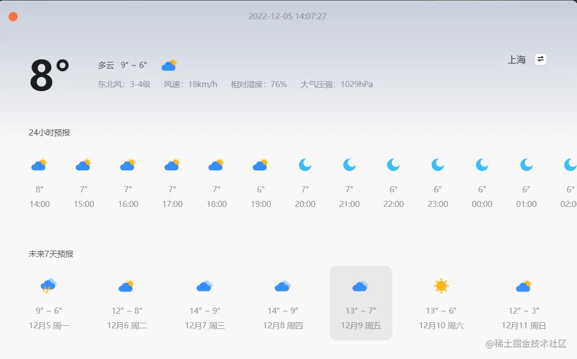Click the cloudy icon for 12月8 周四
The height and width of the screenshot is (359, 577).
coord(282,286)
